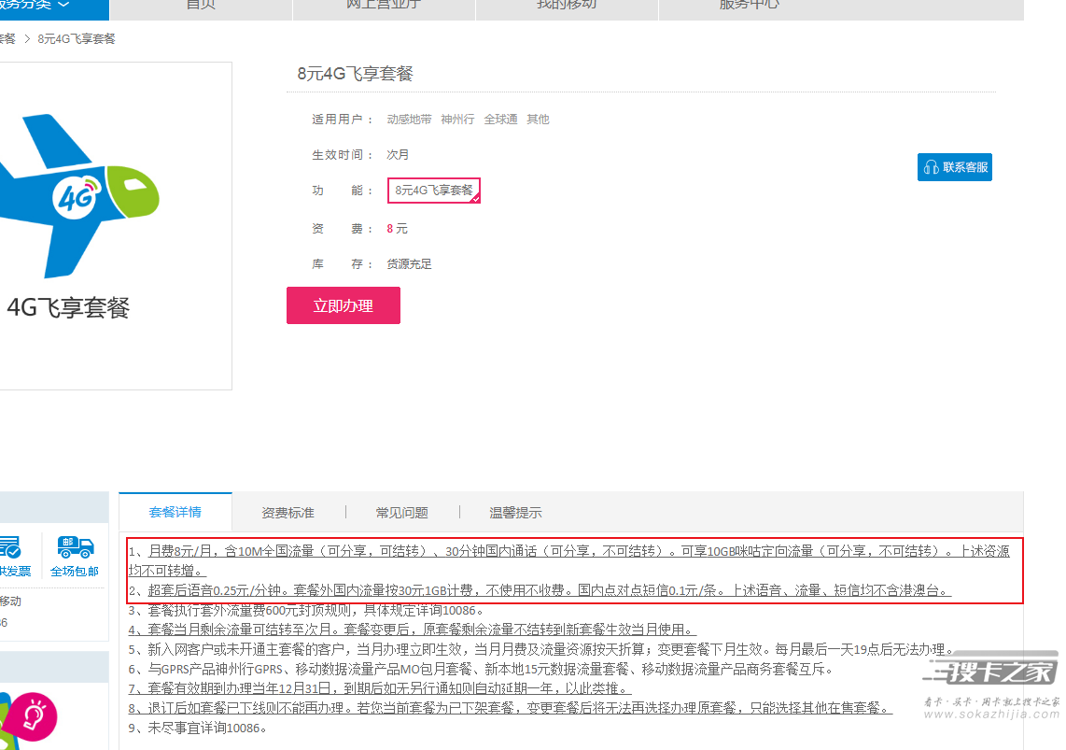Click the headset icon on 联系客服
Screen dimensions: 1066x750
click(931, 167)
